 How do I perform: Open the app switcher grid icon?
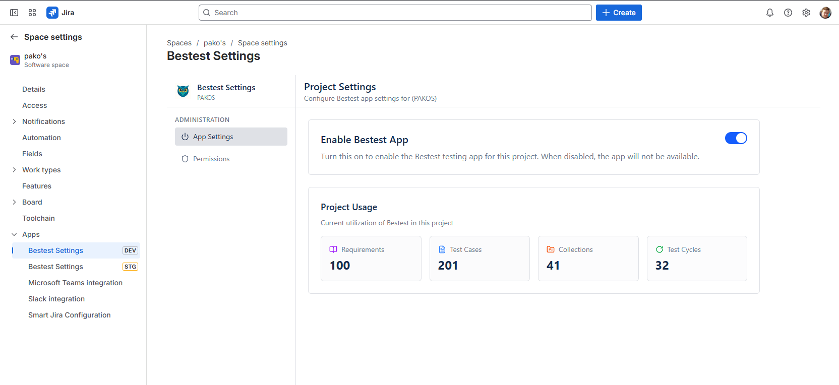[x=32, y=13]
